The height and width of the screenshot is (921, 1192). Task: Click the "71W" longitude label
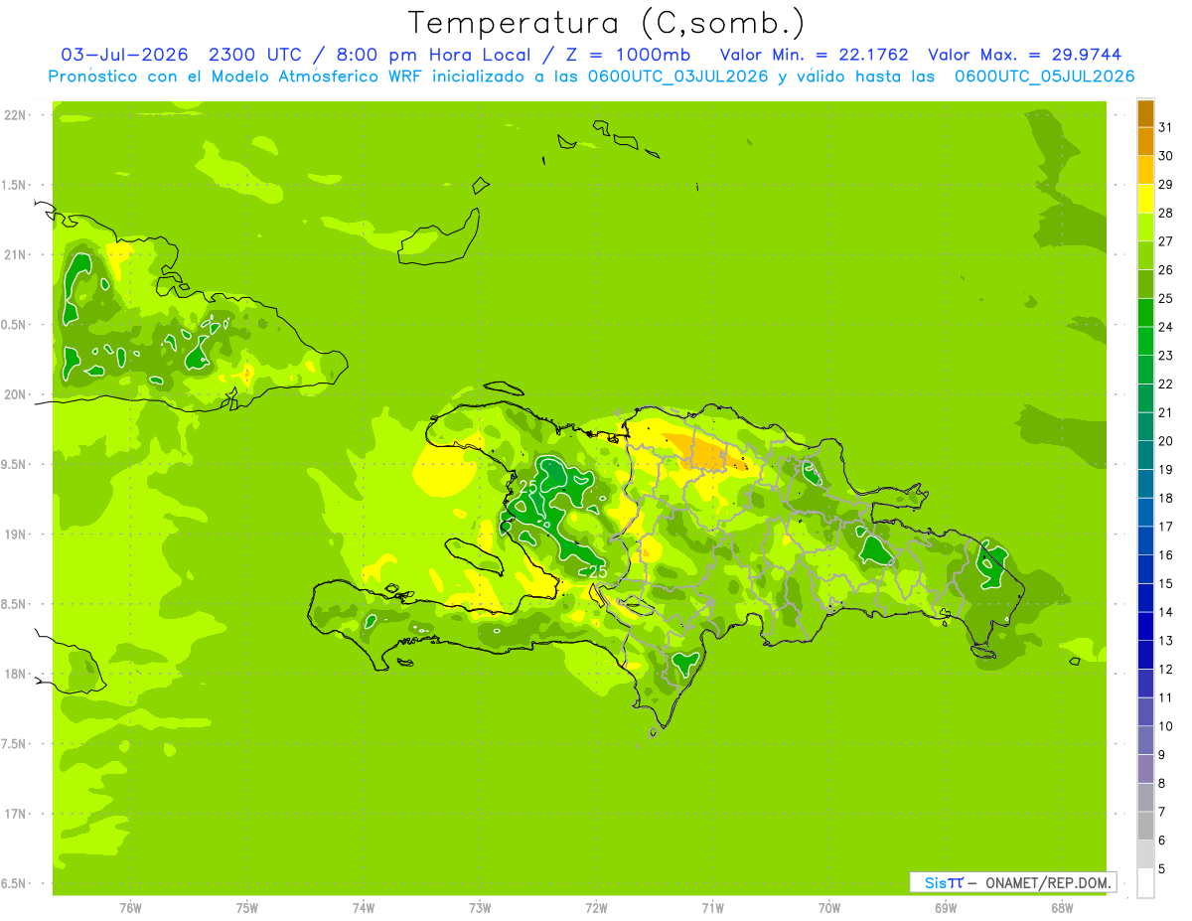click(712, 908)
